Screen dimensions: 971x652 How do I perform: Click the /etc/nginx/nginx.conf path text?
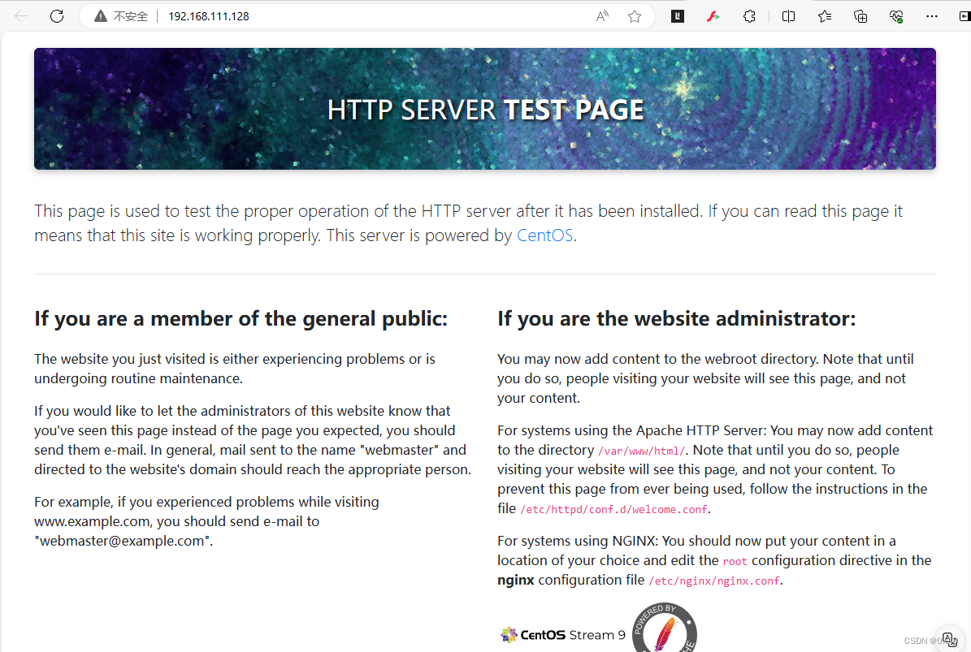point(714,581)
